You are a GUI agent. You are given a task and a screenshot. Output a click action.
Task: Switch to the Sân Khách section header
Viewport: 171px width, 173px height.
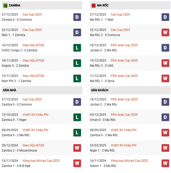pyautogui.click(x=99, y=90)
